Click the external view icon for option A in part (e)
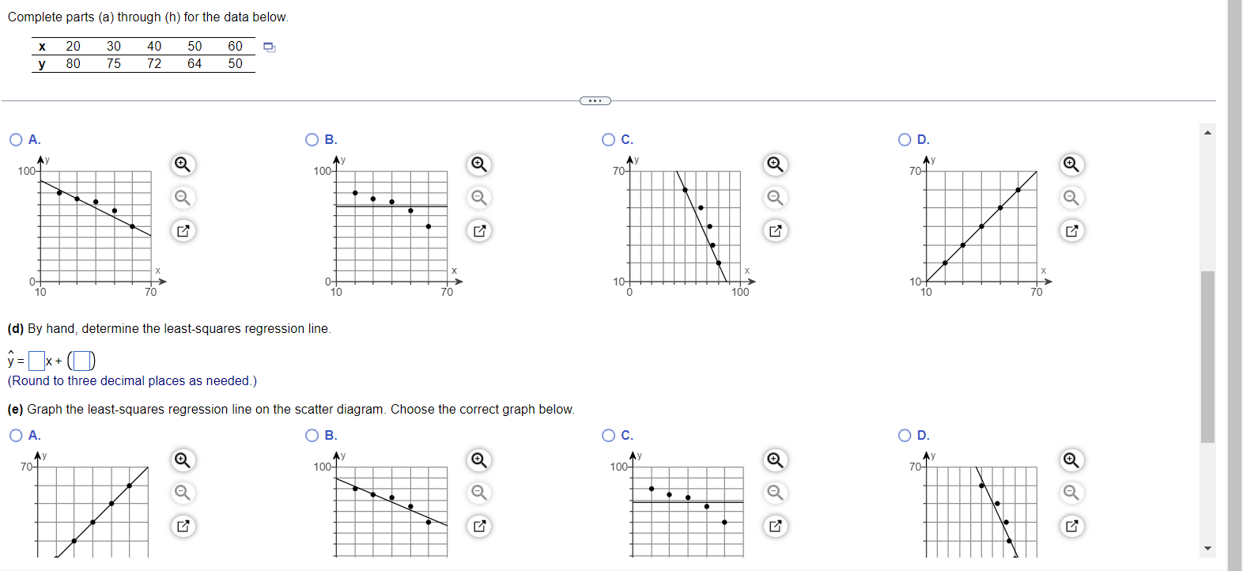The image size is (1243, 571). (182, 526)
